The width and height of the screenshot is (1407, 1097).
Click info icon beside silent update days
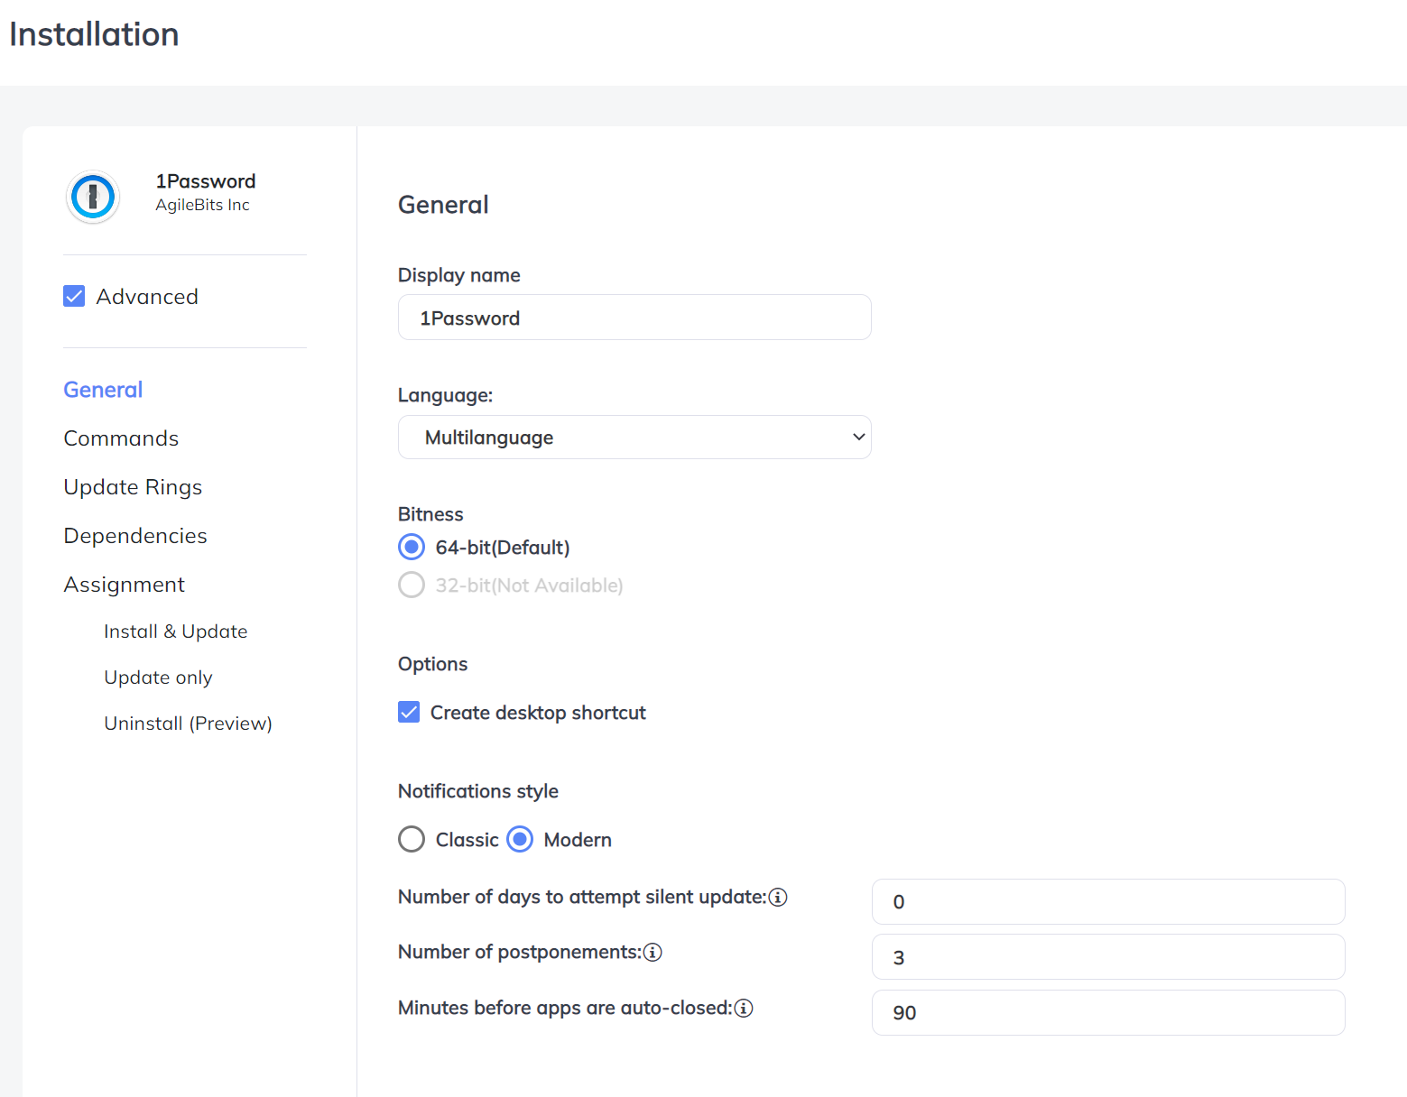778,897
